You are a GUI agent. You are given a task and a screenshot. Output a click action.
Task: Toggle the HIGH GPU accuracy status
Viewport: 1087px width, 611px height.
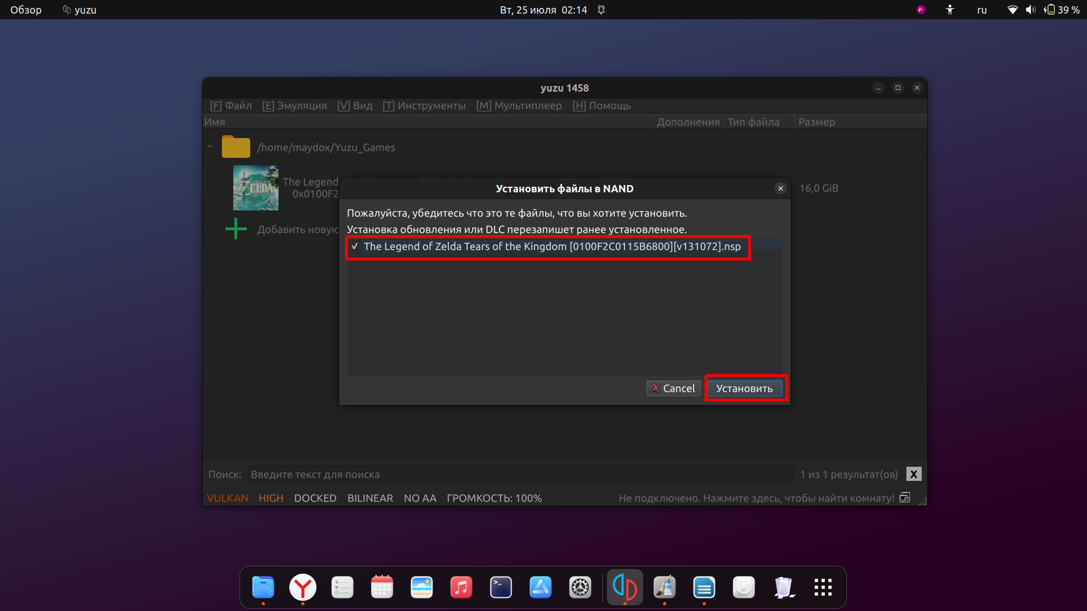[x=271, y=498]
